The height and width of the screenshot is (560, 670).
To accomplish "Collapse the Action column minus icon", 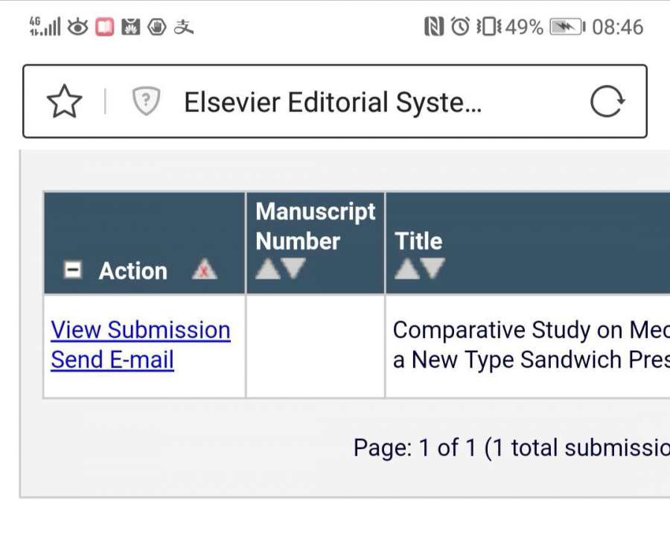I will click(72, 270).
